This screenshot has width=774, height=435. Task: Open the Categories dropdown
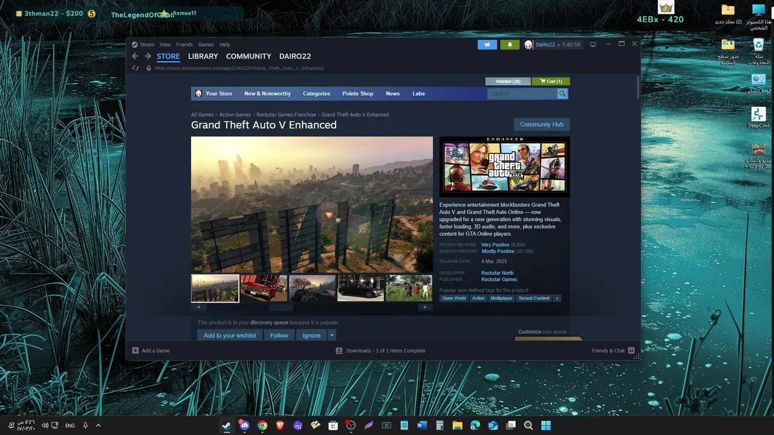(x=316, y=94)
